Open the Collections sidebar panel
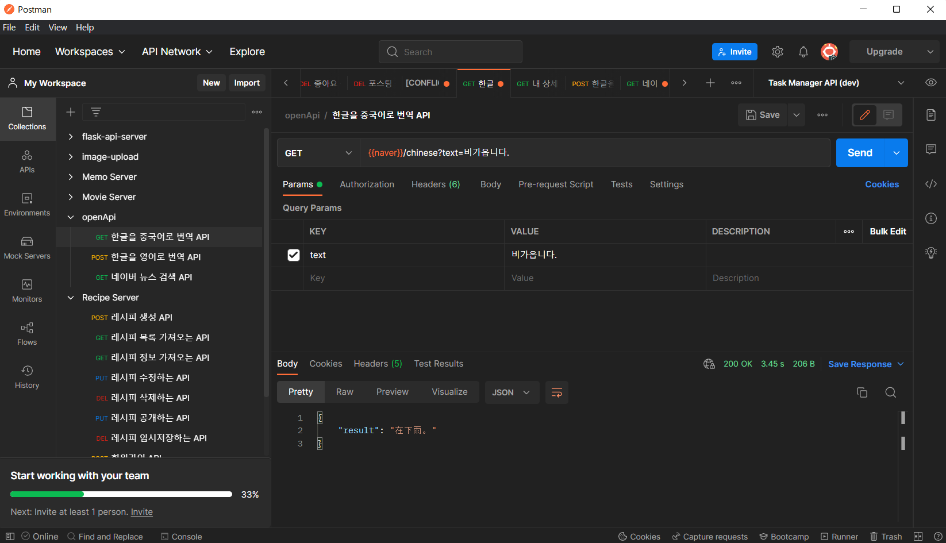The width and height of the screenshot is (946, 543). [27, 118]
